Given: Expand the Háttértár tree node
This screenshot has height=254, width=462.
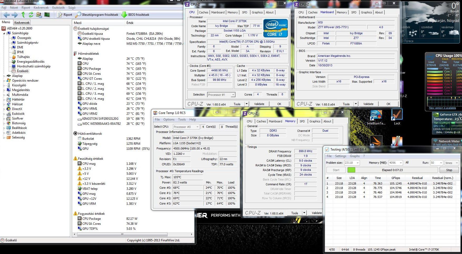Looking at the screenshot, I should pyautogui.click(x=4, y=100).
